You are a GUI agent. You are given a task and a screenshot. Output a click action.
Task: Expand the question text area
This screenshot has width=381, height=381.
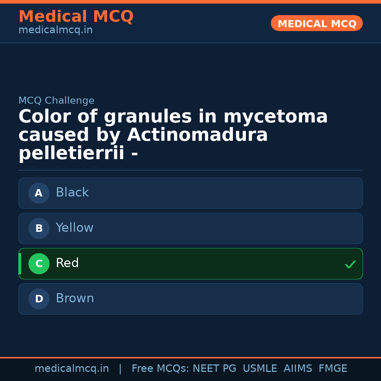pyautogui.click(x=173, y=134)
